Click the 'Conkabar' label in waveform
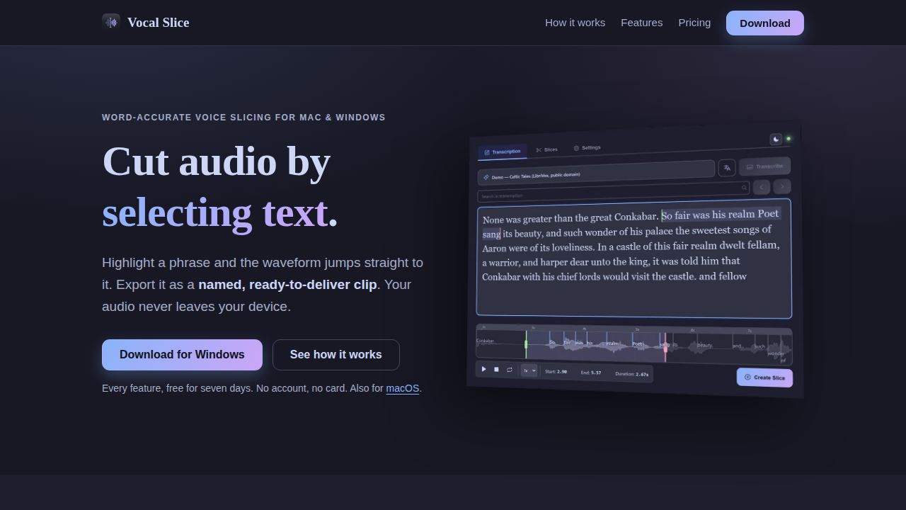The height and width of the screenshot is (510, 906). pos(486,341)
